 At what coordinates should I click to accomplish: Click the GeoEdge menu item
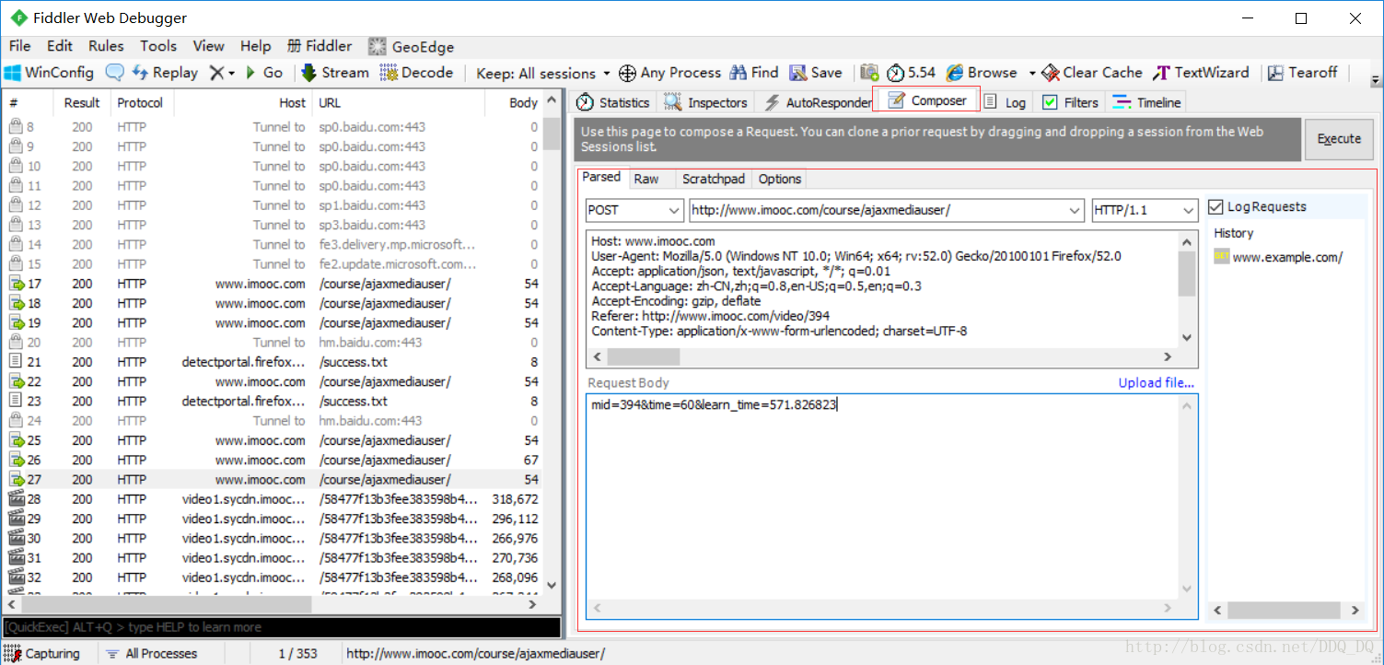click(411, 46)
